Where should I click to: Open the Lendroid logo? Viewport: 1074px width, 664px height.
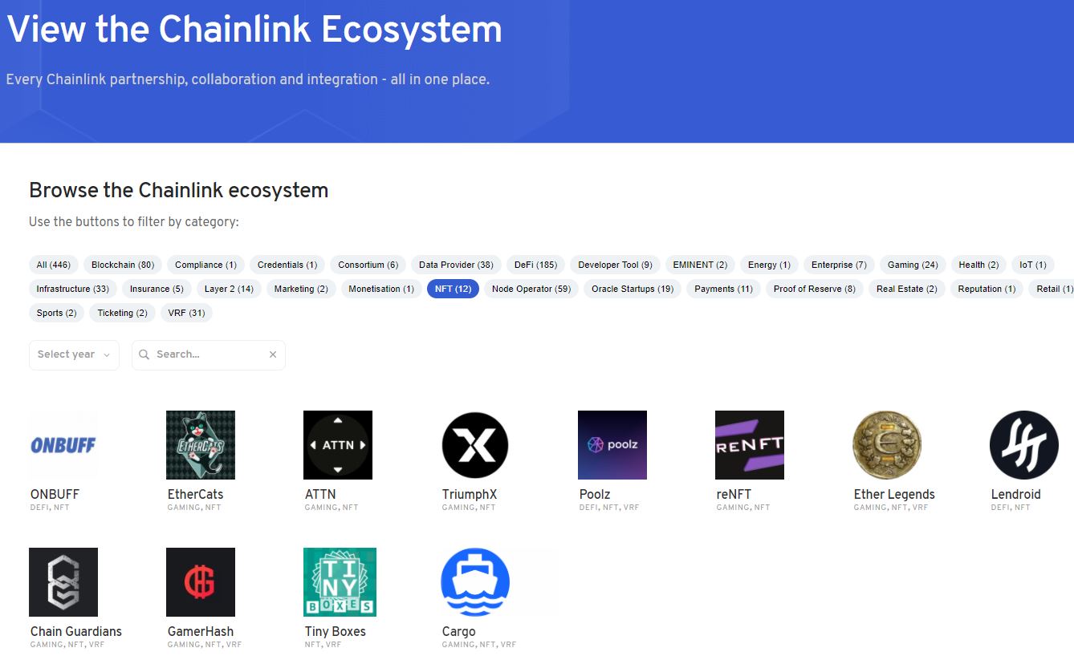coord(1024,445)
